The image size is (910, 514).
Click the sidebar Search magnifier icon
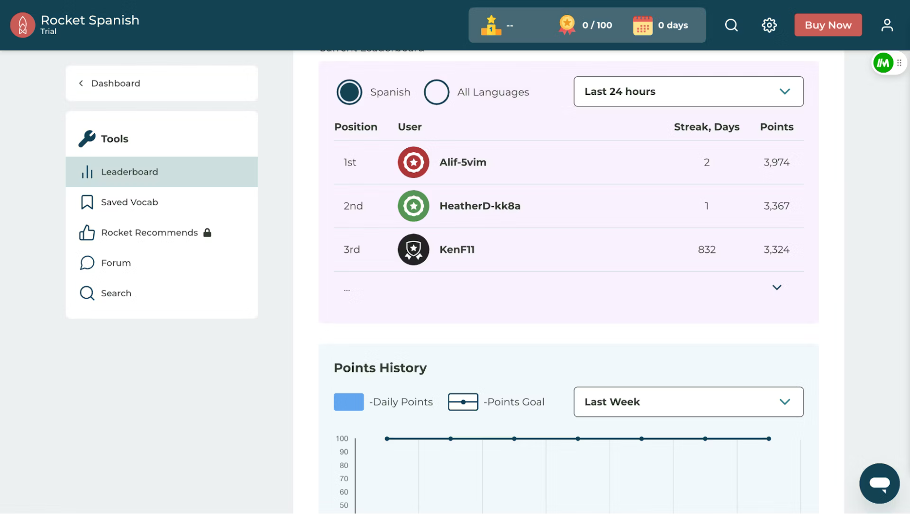tap(87, 293)
